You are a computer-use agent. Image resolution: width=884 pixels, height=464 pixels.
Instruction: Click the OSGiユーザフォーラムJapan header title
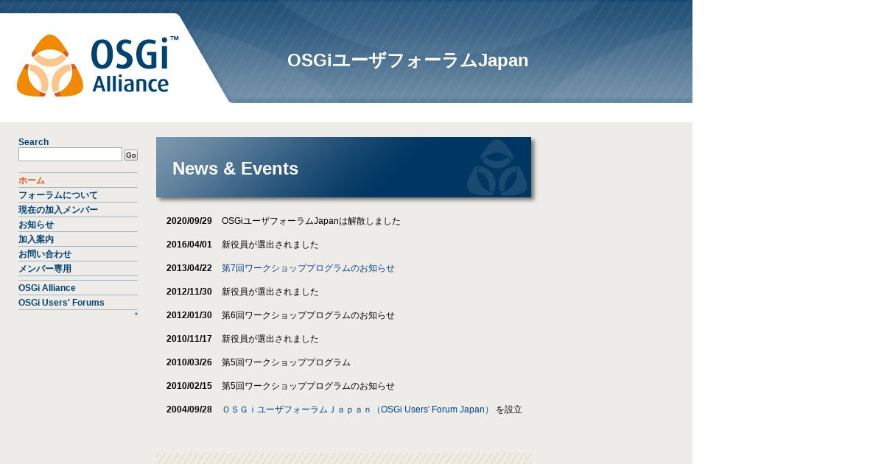(x=407, y=60)
